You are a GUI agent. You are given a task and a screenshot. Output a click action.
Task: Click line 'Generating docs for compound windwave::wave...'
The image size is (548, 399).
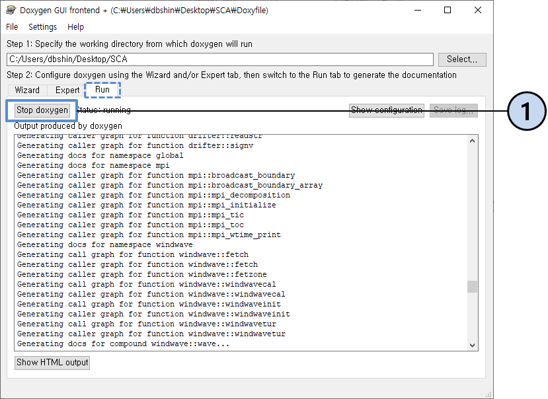pos(124,344)
